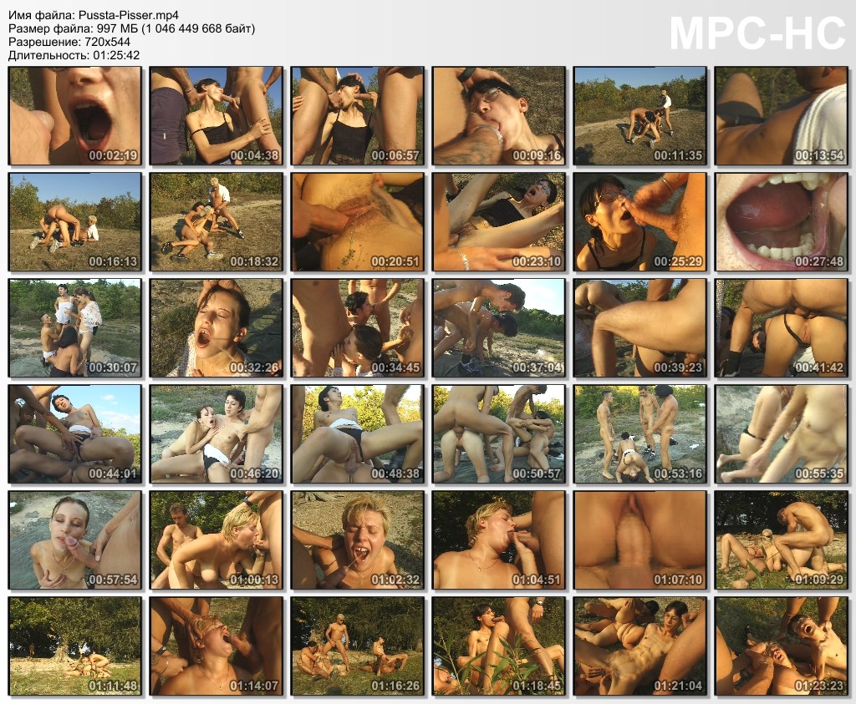Click the frame at time 00:44:01
This screenshot has height=704, width=856.
74,434
